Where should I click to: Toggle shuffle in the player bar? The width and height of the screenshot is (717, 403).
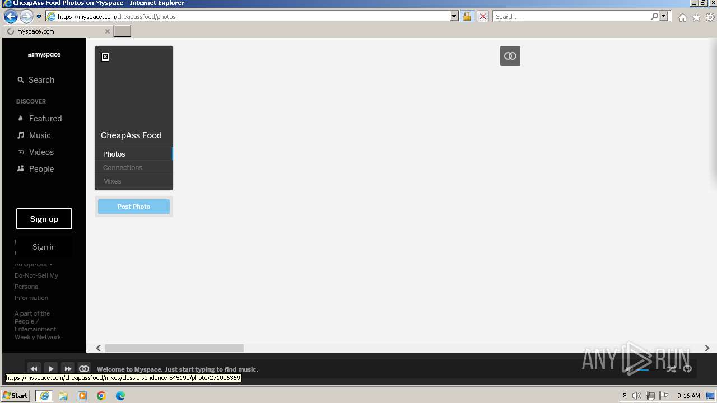coord(671,369)
